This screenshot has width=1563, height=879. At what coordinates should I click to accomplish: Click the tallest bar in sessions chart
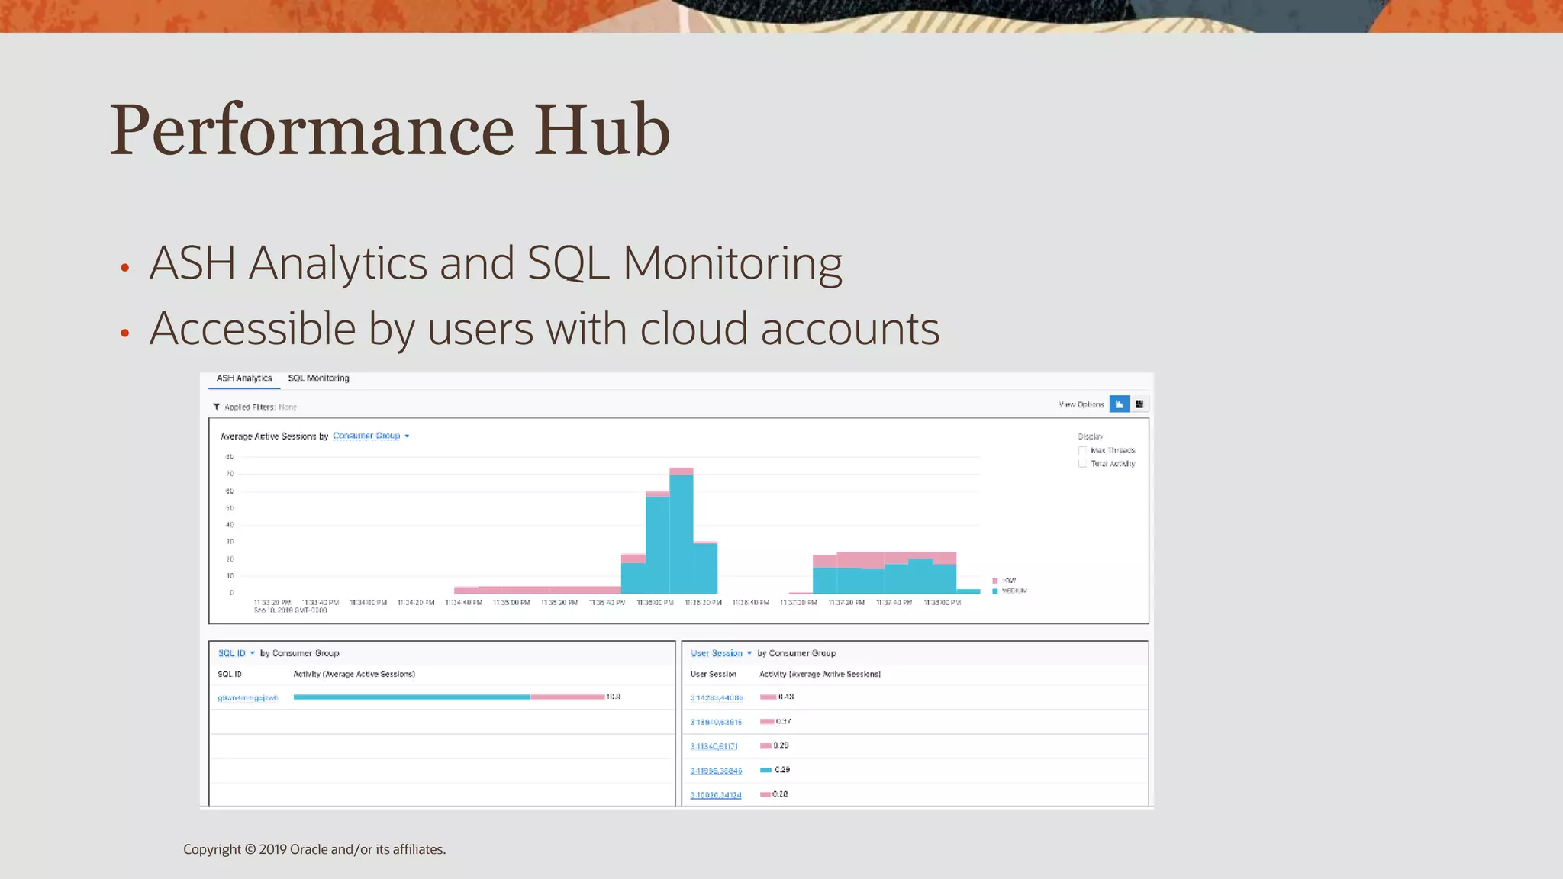pos(682,531)
